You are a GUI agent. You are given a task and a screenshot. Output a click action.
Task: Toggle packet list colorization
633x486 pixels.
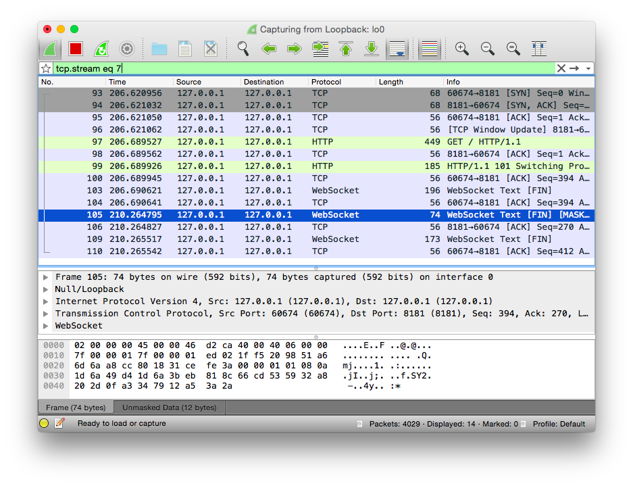(429, 49)
